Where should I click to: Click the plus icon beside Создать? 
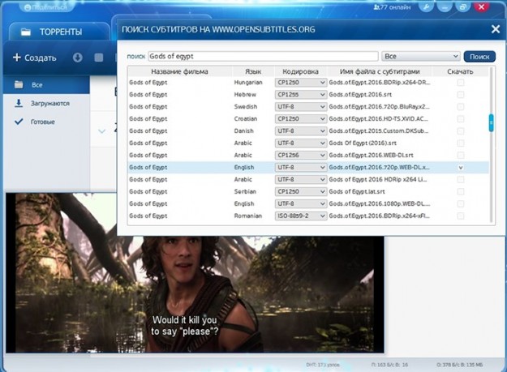pos(16,58)
